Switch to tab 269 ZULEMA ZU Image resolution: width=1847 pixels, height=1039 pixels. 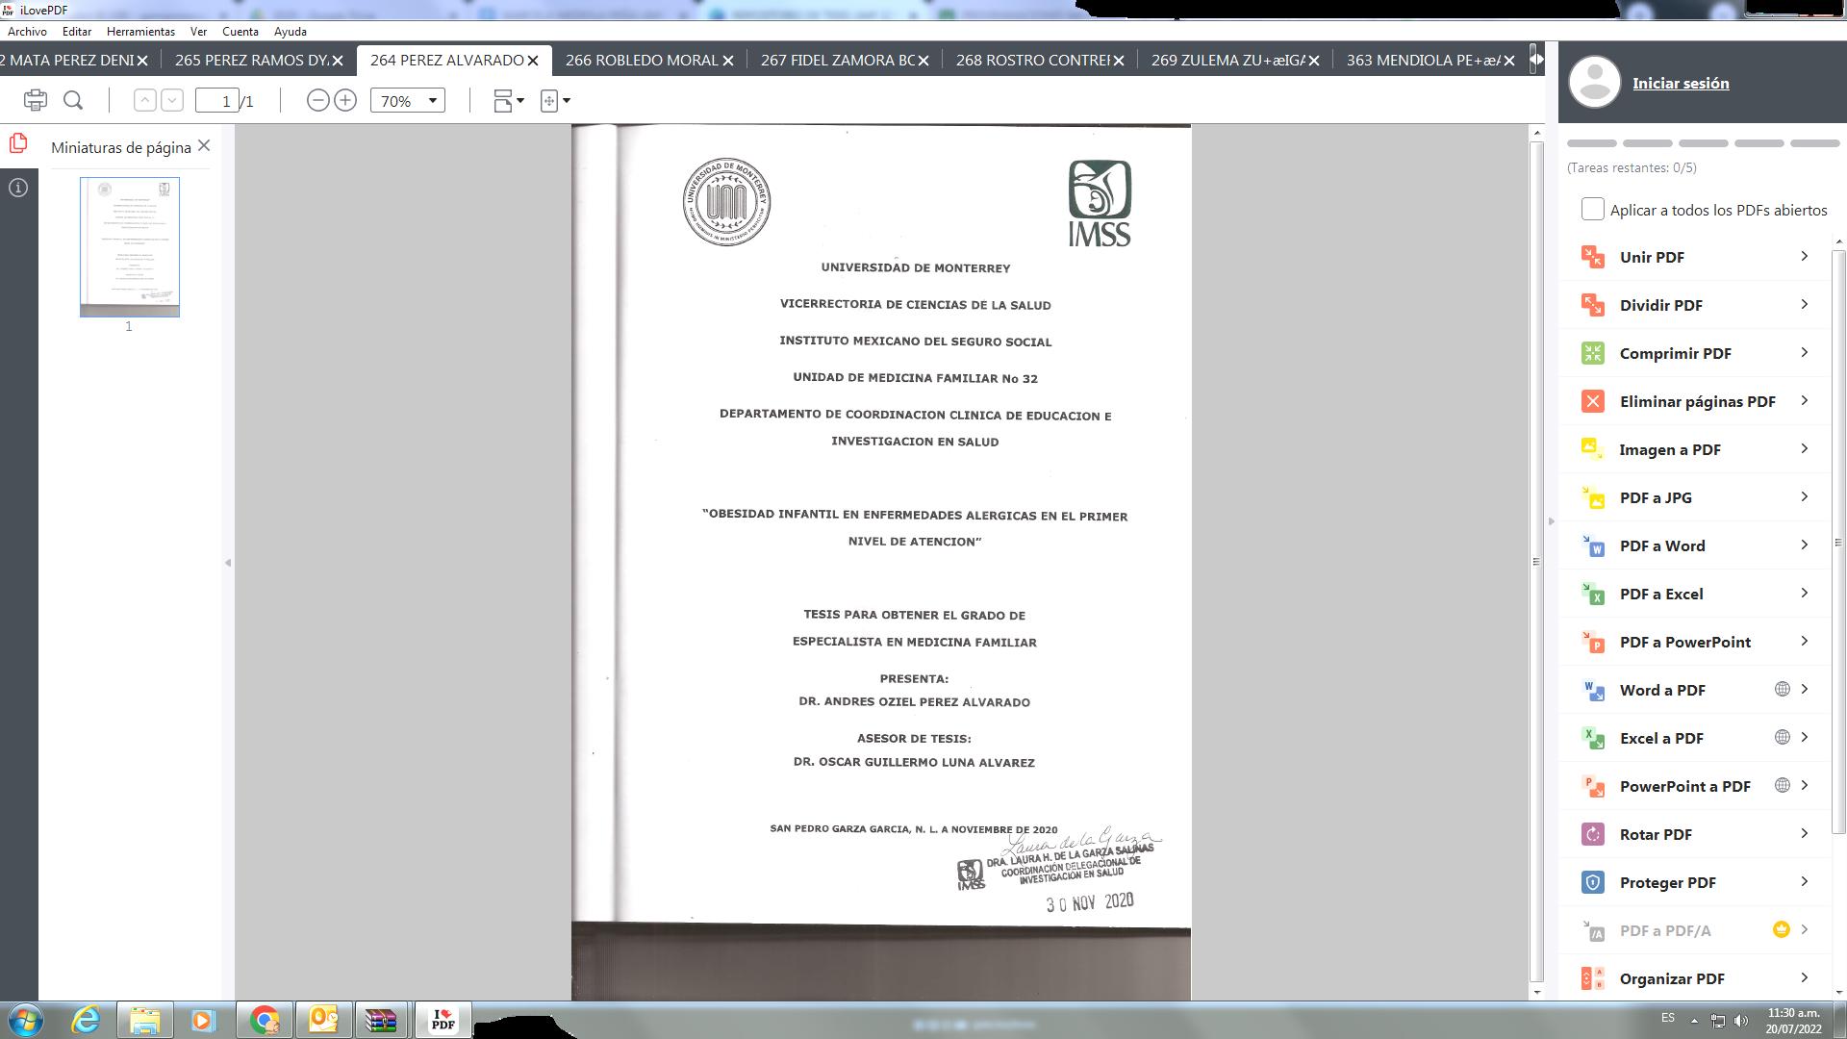1227,60
